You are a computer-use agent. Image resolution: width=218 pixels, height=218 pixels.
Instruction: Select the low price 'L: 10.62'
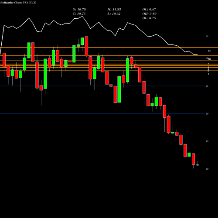(114, 14)
